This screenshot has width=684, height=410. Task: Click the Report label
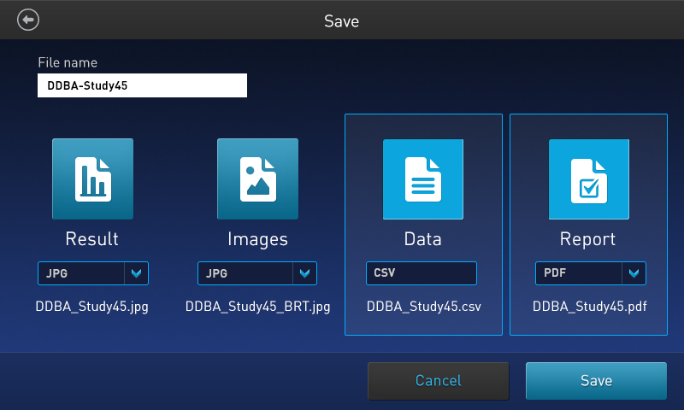(x=588, y=239)
